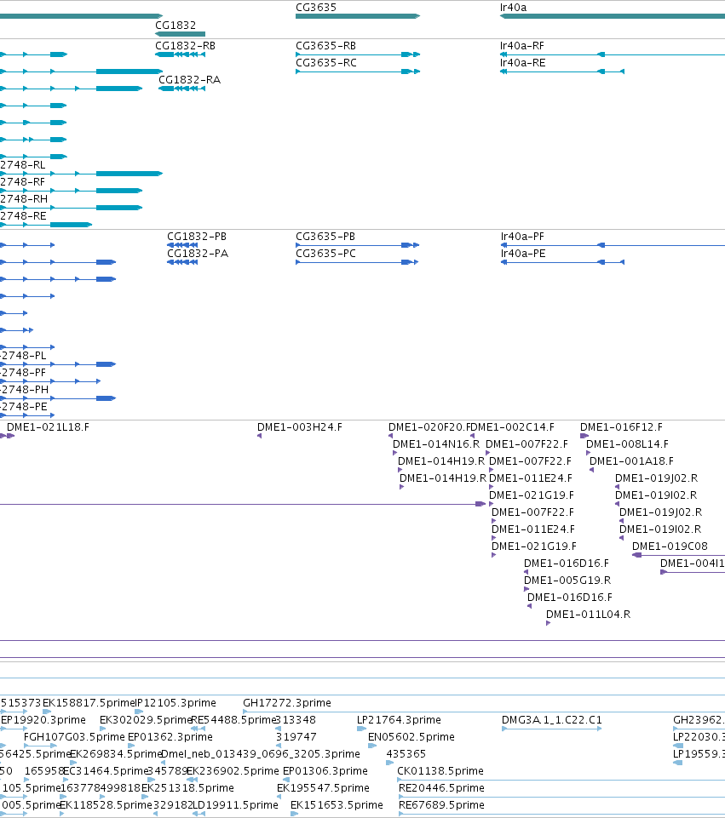Click the RE20446.5prime label

(441, 788)
